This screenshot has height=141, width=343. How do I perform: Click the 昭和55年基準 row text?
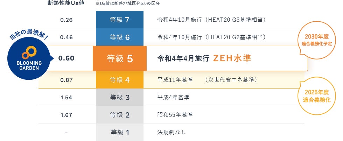(175, 114)
